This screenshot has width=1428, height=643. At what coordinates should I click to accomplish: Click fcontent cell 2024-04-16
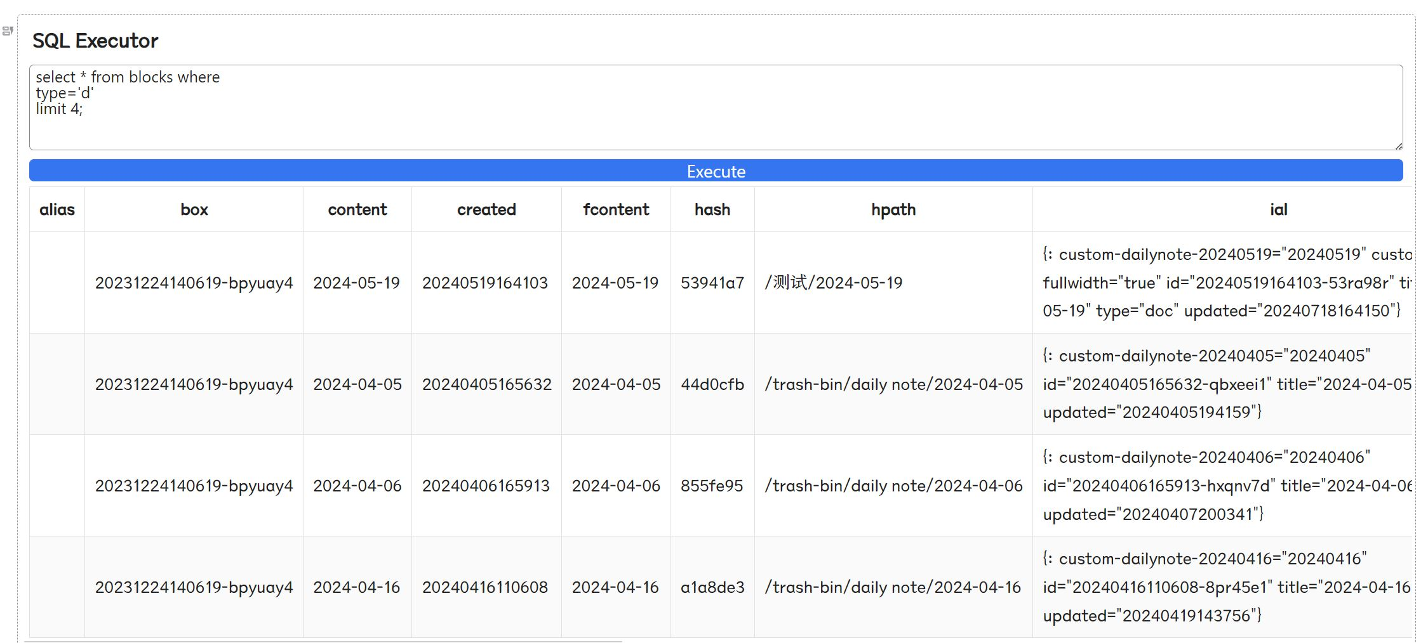pyautogui.click(x=615, y=587)
